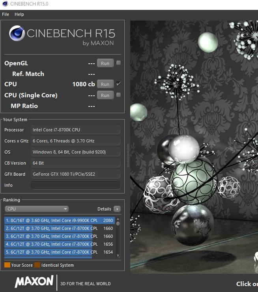The width and height of the screenshot is (258, 292).
Task: Click the Cinema 4D logo beside CINEBENCH R15
Action: (x=17, y=33)
